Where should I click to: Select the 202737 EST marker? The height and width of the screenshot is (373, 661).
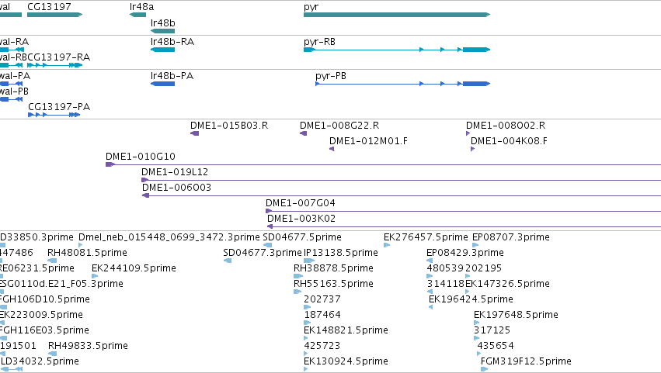point(308,307)
